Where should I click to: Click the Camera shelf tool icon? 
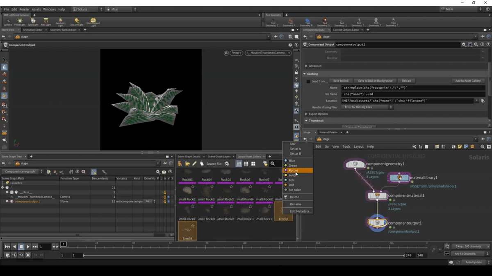[8, 21]
